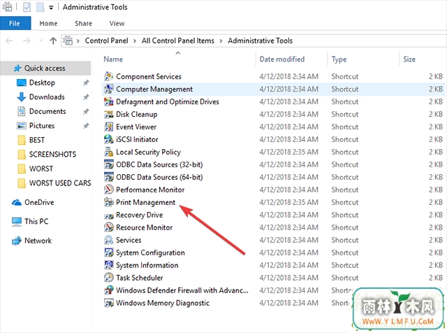Open the WORST folder in sidebar
The image size is (447, 333).
coord(41,169)
